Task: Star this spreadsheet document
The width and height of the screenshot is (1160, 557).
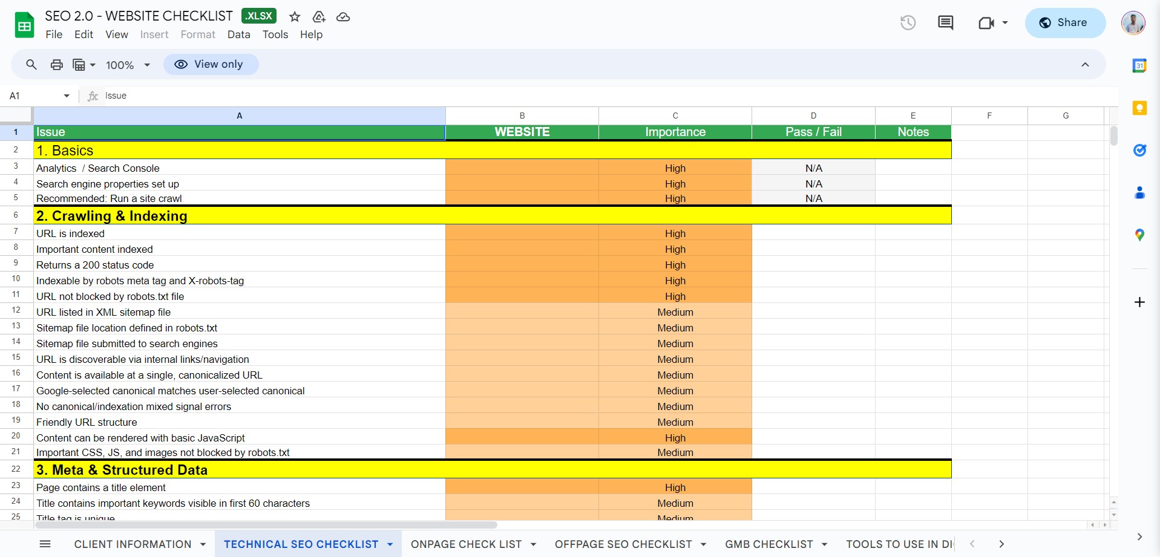Action: click(x=295, y=17)
